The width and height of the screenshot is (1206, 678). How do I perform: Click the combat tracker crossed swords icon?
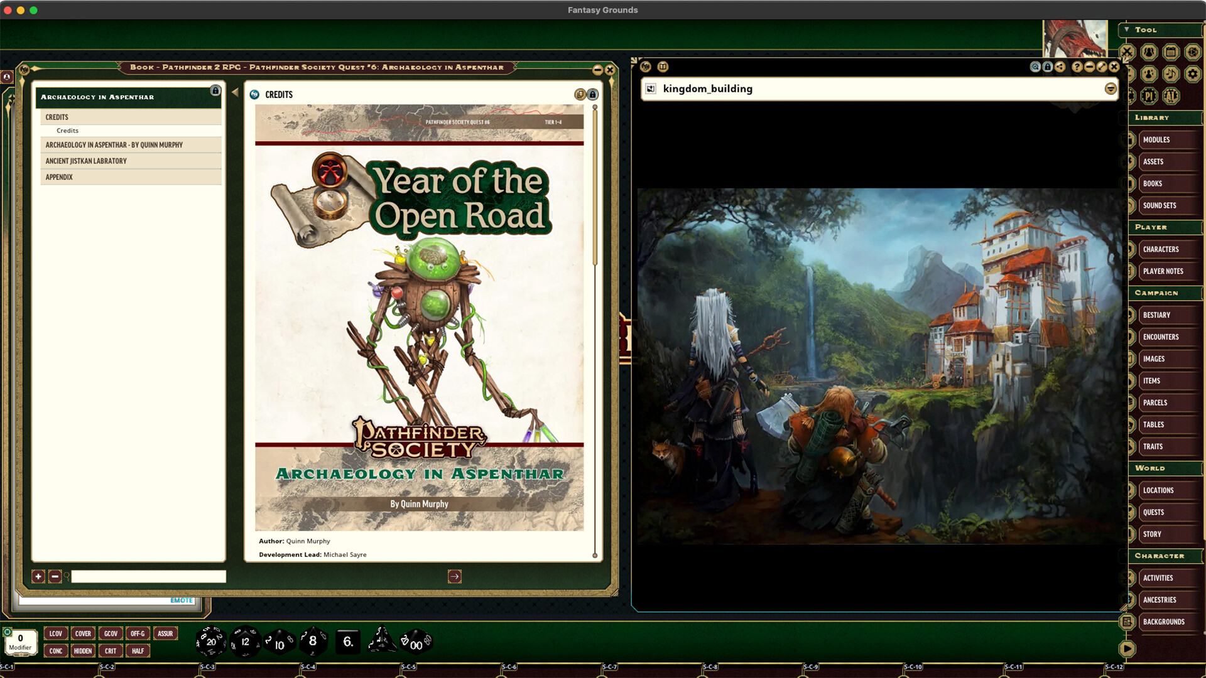1127,52
